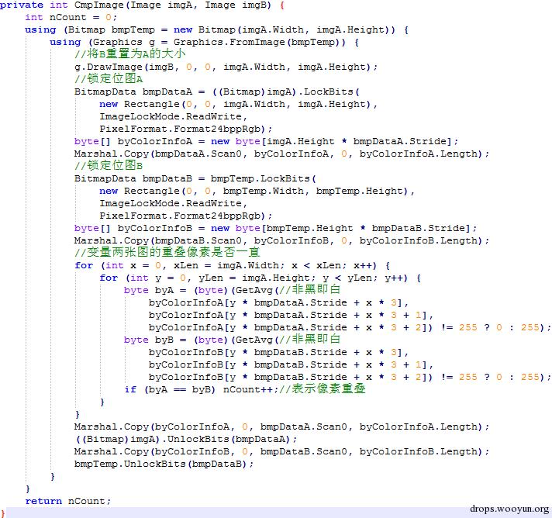Click the 'return nCount' statement
This screenshot has height=518, width=552.
(67, 502)
